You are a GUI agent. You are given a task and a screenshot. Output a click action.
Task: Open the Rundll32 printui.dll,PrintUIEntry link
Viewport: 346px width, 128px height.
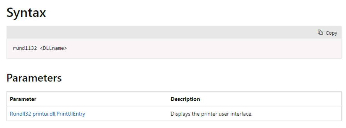[48, 114]
